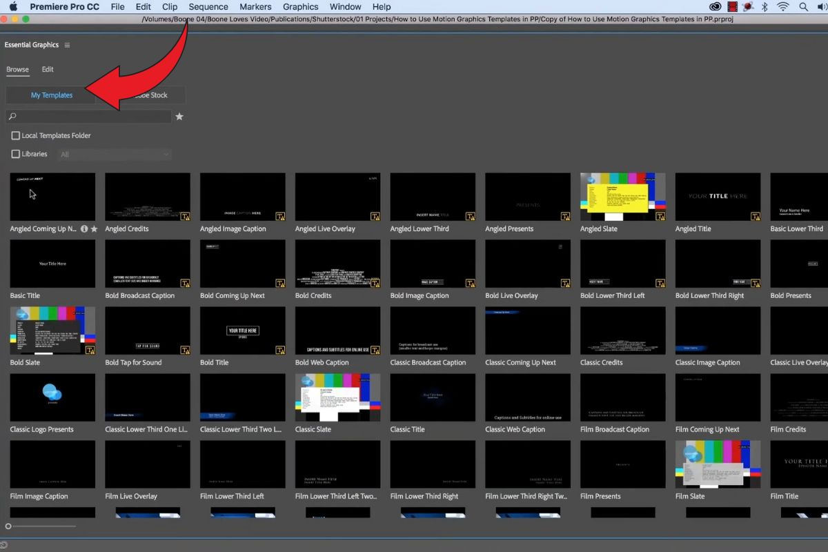Open the Premiere Pro CC menu
The width and height of the screenshot is (828, 552).
click(64, 7)
